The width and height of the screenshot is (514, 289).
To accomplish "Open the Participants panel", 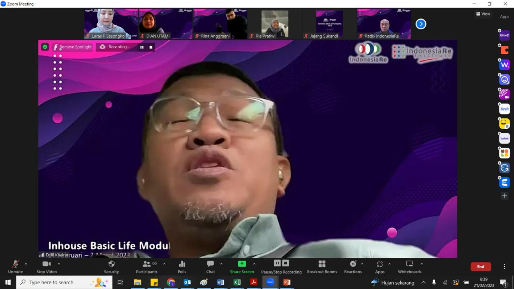I will 147,267.
